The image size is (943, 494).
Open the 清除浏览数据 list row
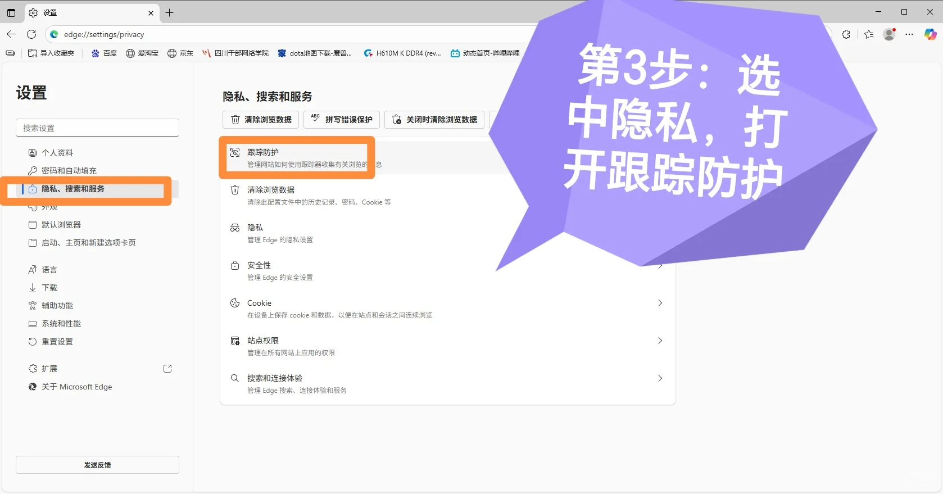448,196
